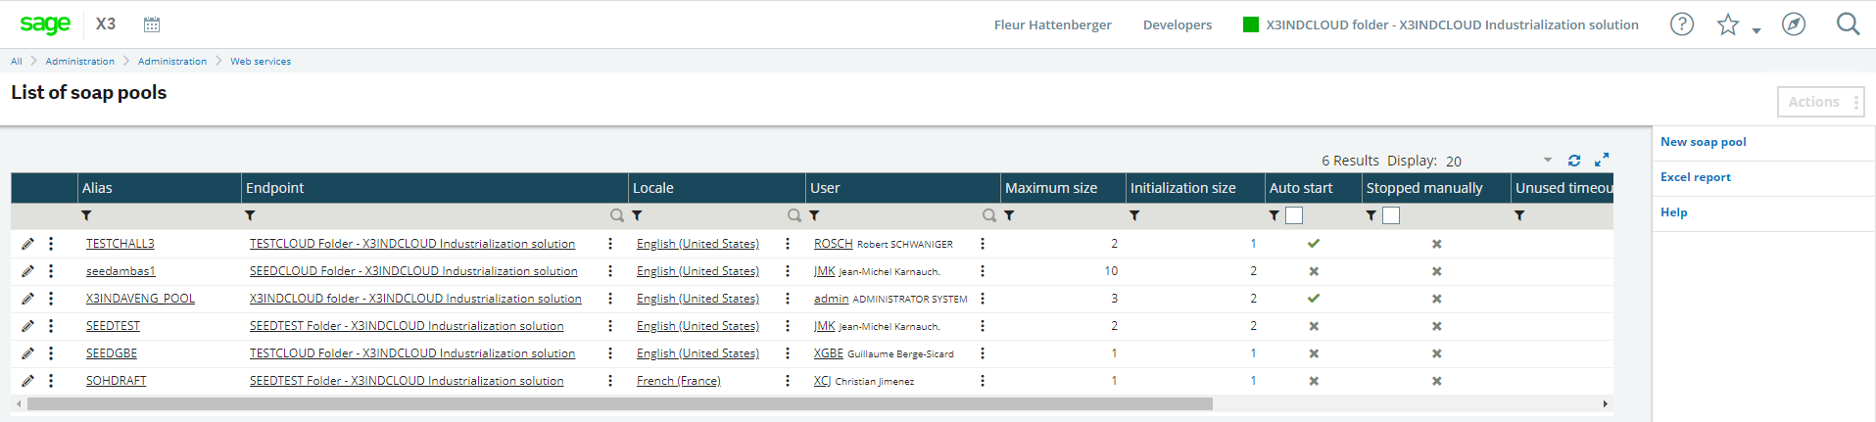Refresh the soap pools list

pos(1574,161)
